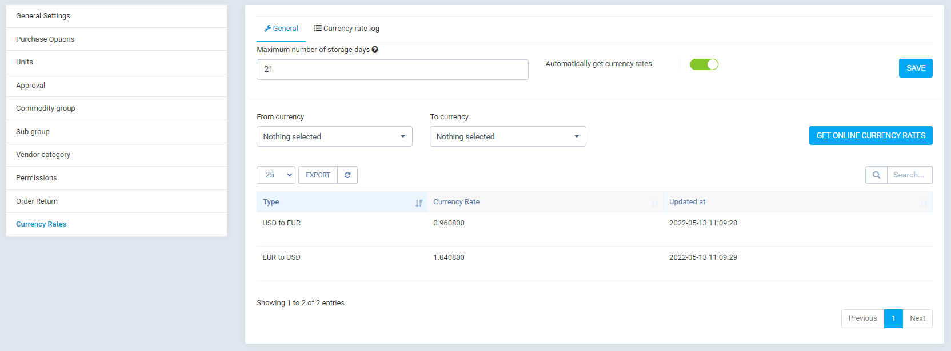Click the table Search input box
The height and width of the screenshot is (351, 951).
(x=909, y=175)
